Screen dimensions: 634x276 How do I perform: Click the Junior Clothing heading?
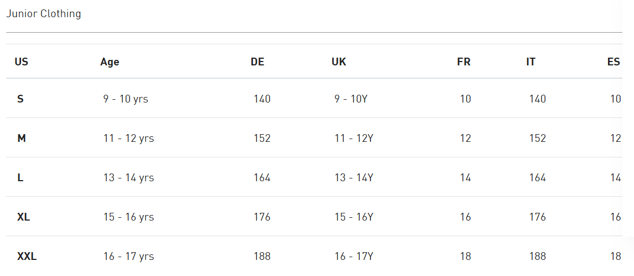(x=44, y=14)
